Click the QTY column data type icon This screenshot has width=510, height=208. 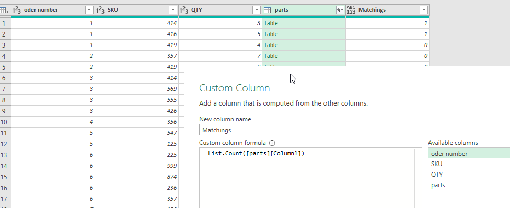coord(184,10)
